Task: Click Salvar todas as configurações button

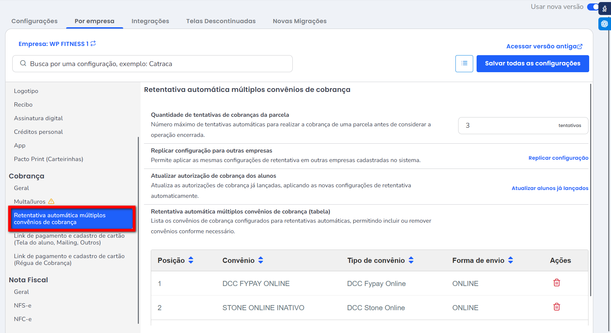Action: (532, 64)
